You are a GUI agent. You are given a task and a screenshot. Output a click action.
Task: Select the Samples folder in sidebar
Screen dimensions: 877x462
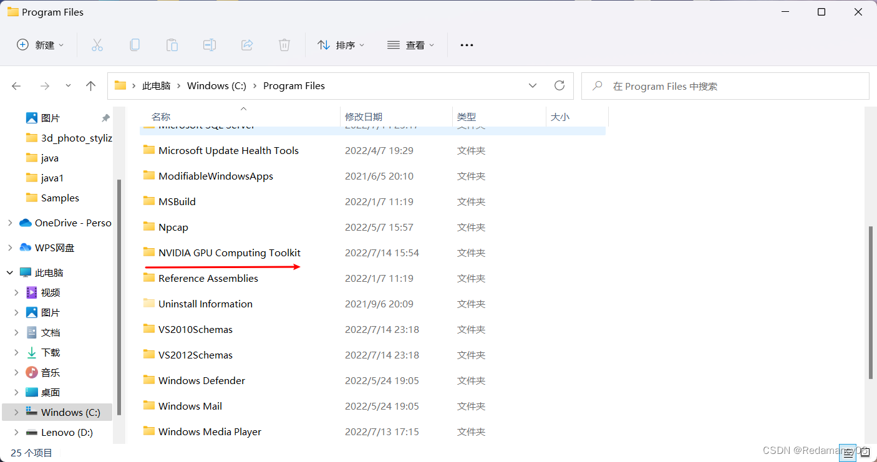tap(60, 198)
